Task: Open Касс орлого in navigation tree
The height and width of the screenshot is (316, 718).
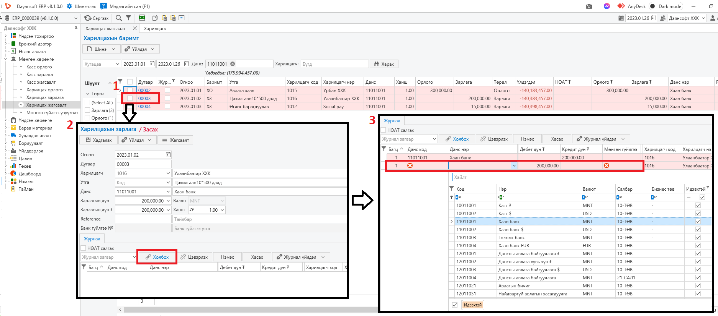Action: [39, 67]
